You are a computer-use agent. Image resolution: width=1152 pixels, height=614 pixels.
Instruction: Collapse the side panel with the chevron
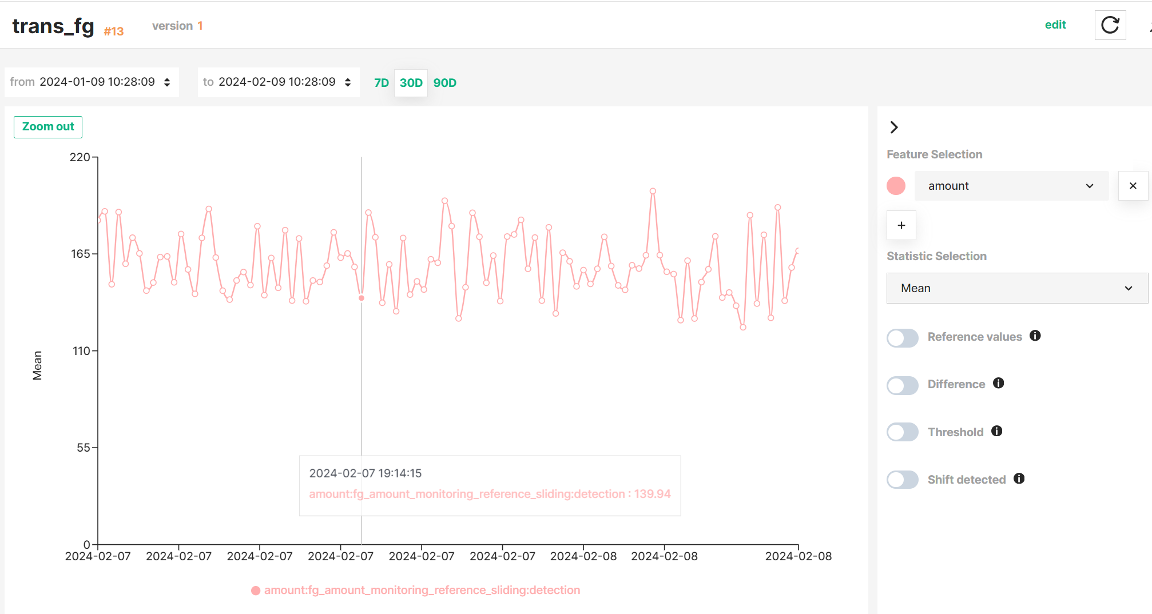coord(893,127)
